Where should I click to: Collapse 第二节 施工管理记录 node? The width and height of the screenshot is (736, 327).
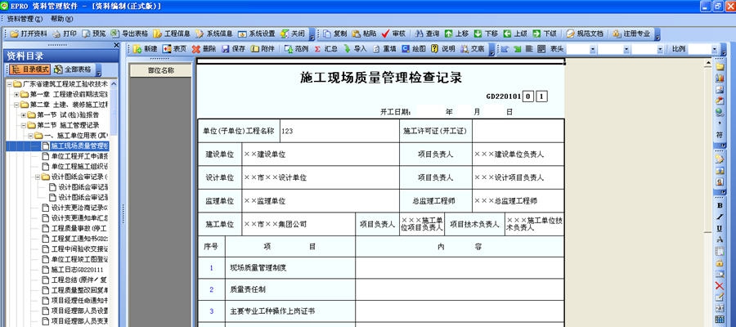(x=24, y=125)
